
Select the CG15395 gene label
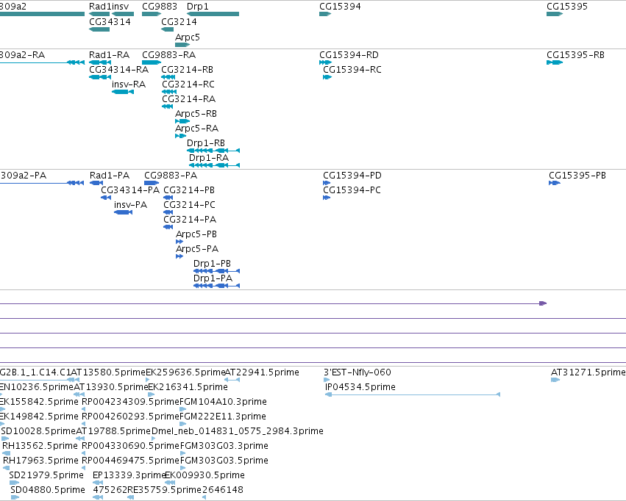[567, 7]
